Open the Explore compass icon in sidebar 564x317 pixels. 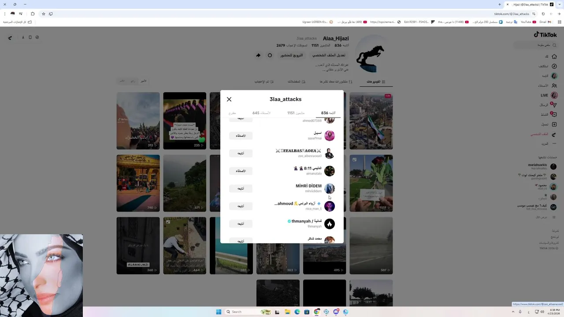coord(554,66)
